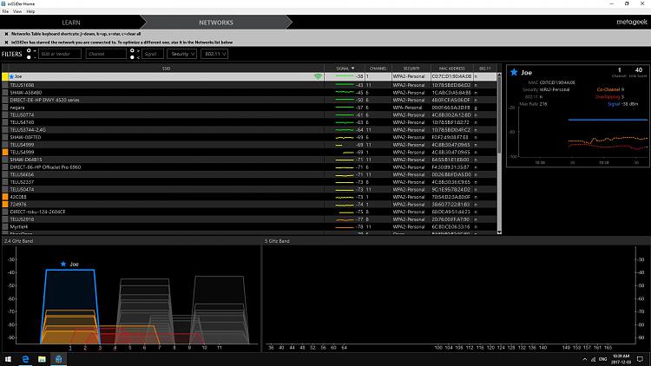The width and height of the screenshot is (651, 366).
Task: Open the Windows Start menu
Action: [8, 359]
